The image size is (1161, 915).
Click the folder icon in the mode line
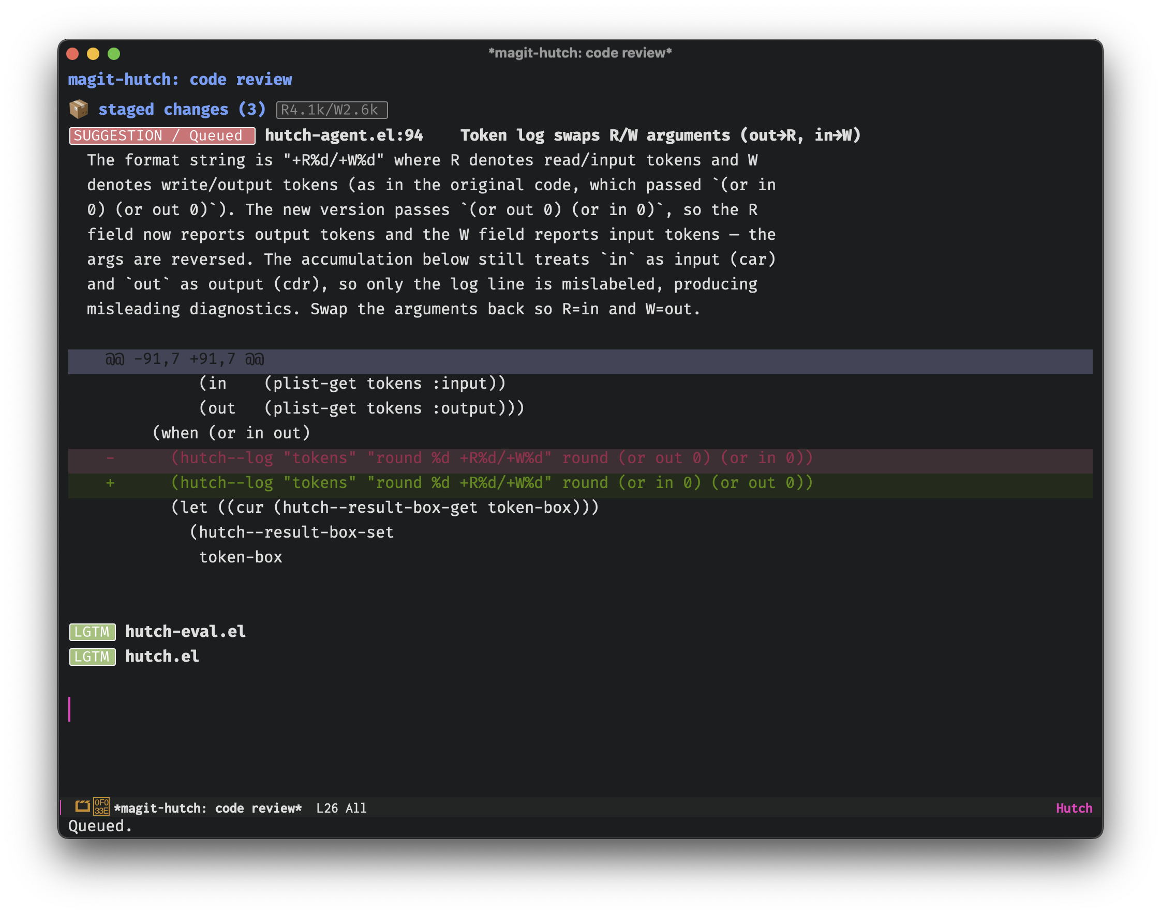click(83, 807)
